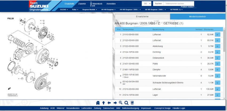Open the Händler Login footer link

click(x=179, y=108)
